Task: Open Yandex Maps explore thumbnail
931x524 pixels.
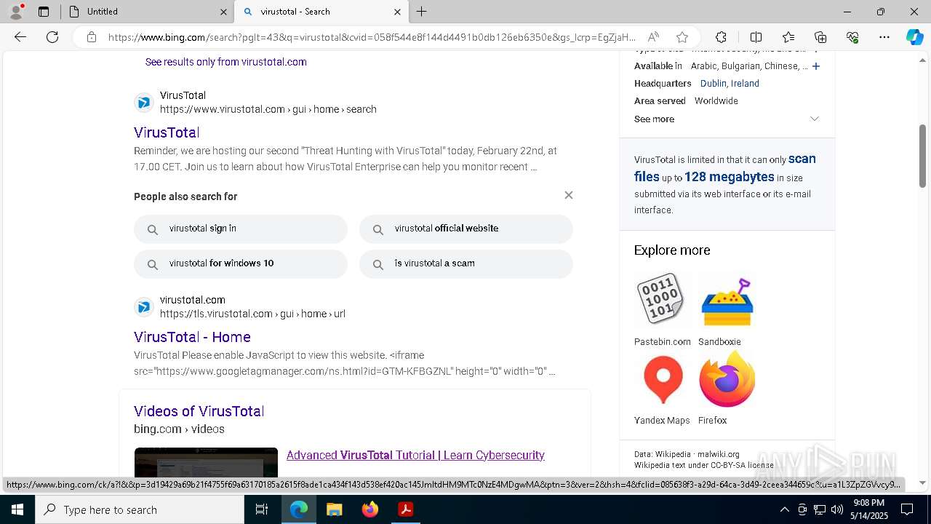Action: (662, 380)
